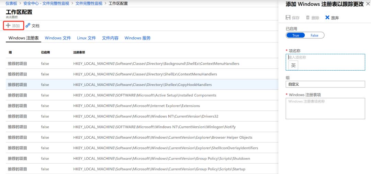Click the 删除 (Delete) trash icon
Viewport: 371px width, 174px height.
pyautogui.click(x=308, y=17)
